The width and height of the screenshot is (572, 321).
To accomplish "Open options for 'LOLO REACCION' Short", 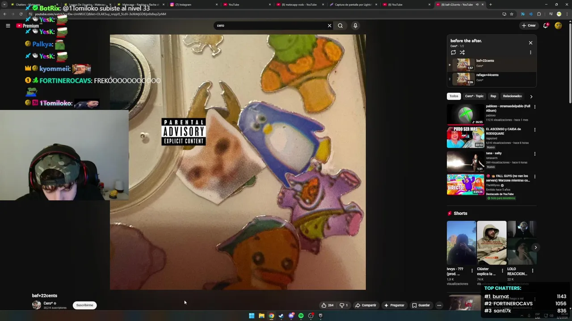I will pyautogui.click(x=532, y=271).
